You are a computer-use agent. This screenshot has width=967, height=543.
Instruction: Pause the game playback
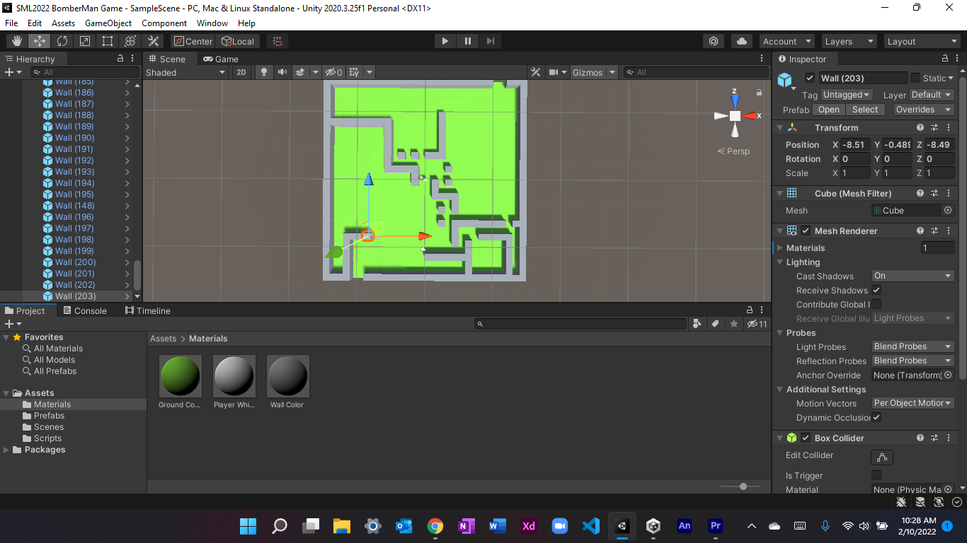467,41
